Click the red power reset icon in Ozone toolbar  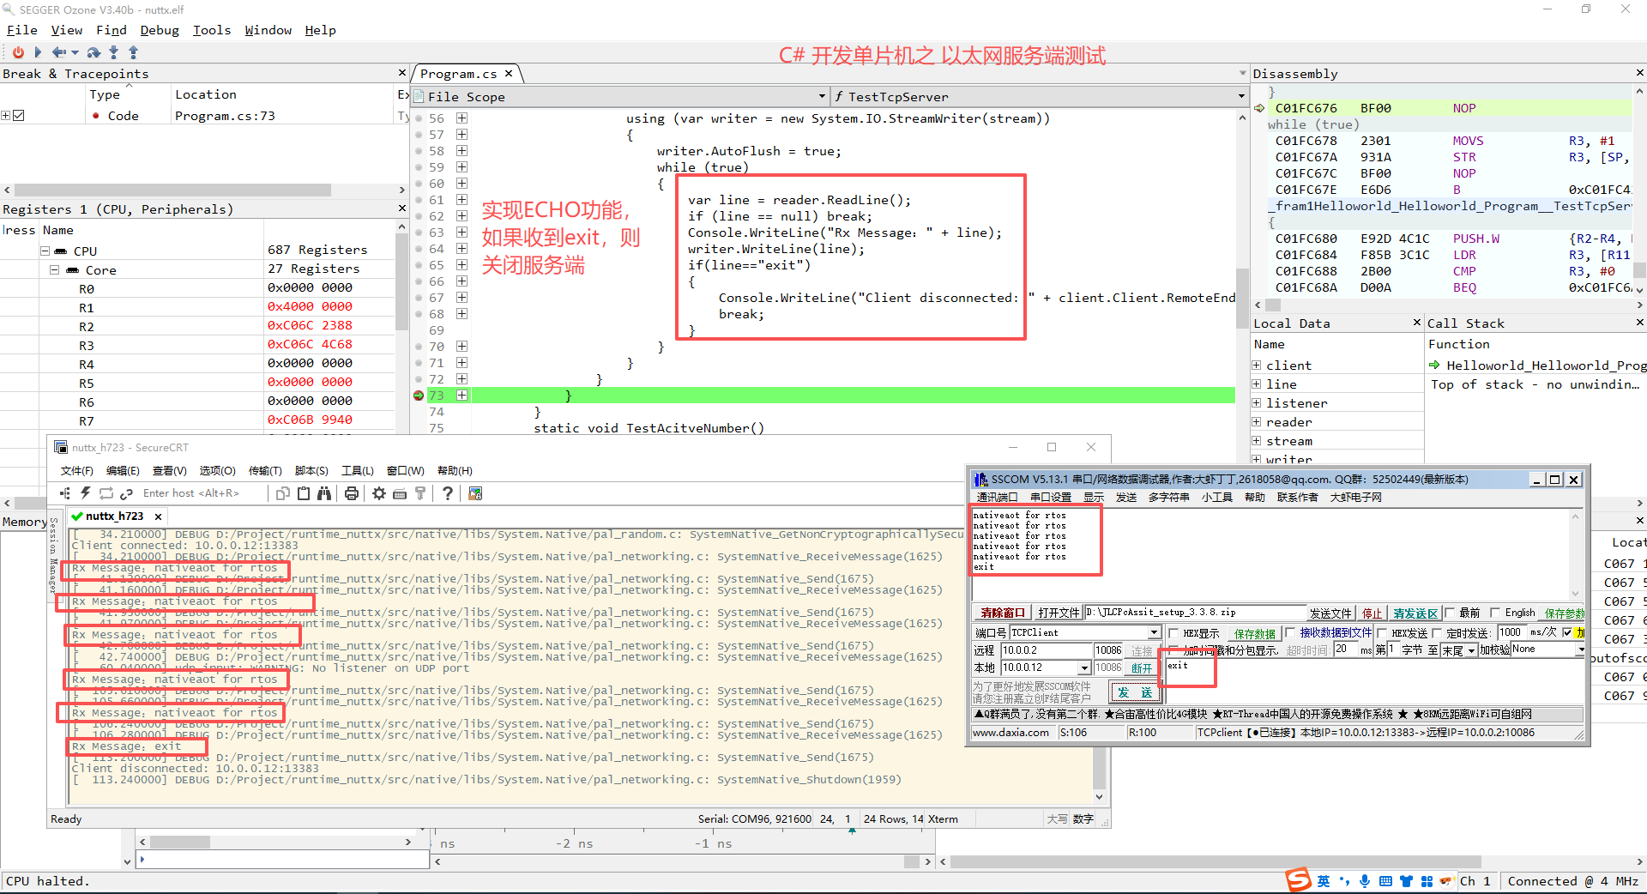(x=18, y=52)
